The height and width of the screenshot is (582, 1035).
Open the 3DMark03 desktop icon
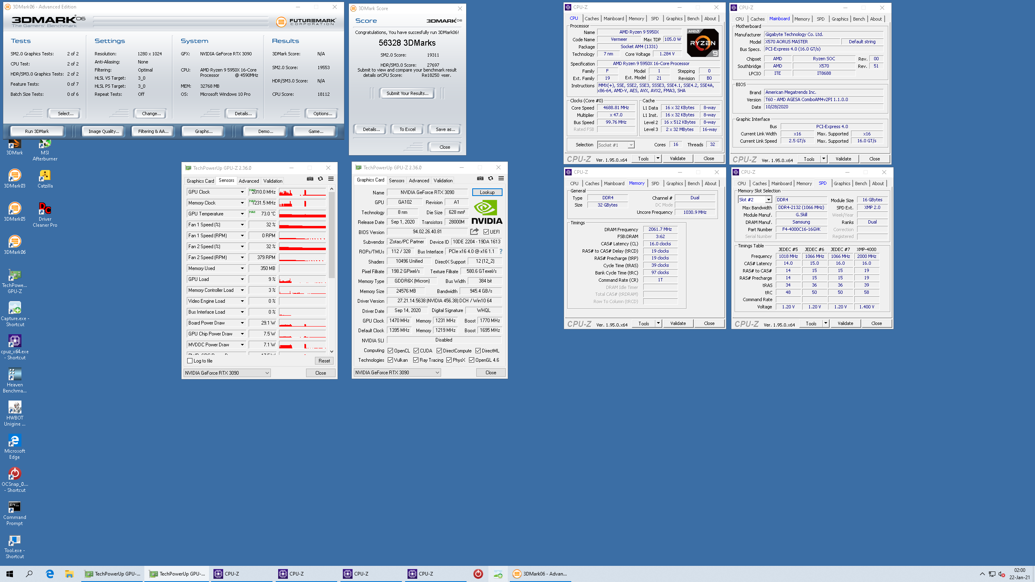tap(15, 179)
